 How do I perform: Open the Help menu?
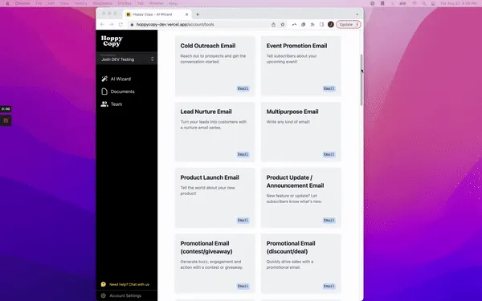pyautogui.click(x=173, y=3)
